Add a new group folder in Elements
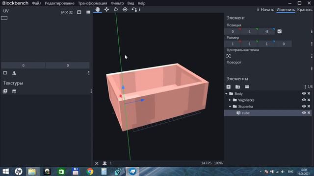 click(x=237, y=87)
